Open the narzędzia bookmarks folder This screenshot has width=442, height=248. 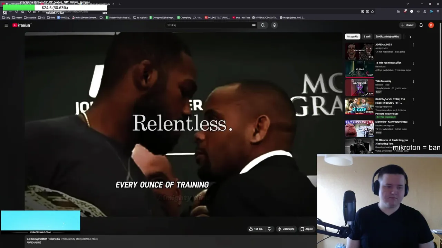click(30, 18)
